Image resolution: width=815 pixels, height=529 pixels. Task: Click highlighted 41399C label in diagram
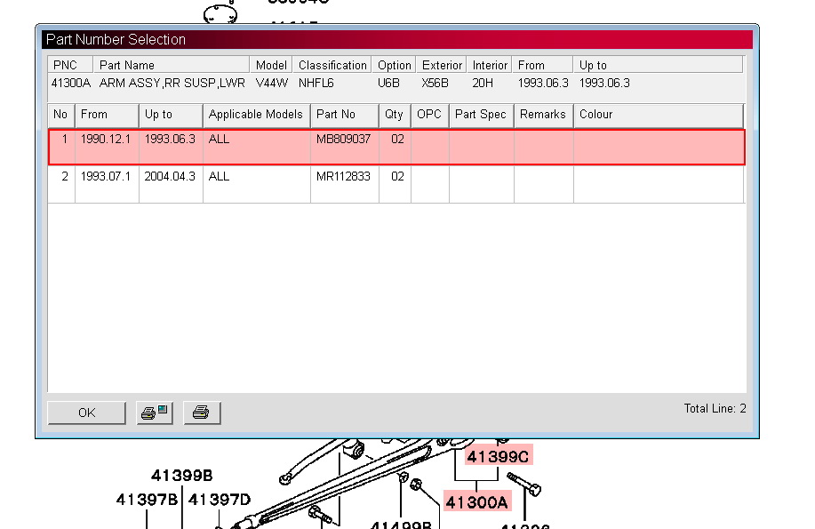[x=498, y=457]
